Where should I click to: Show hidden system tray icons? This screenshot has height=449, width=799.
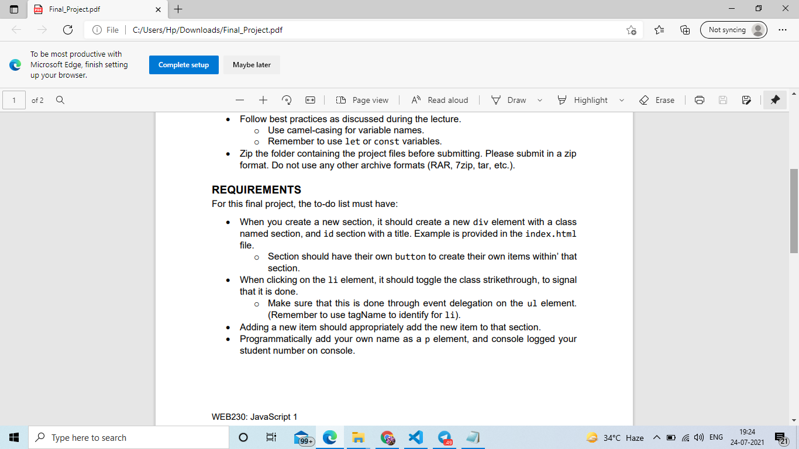coord(656,437)
